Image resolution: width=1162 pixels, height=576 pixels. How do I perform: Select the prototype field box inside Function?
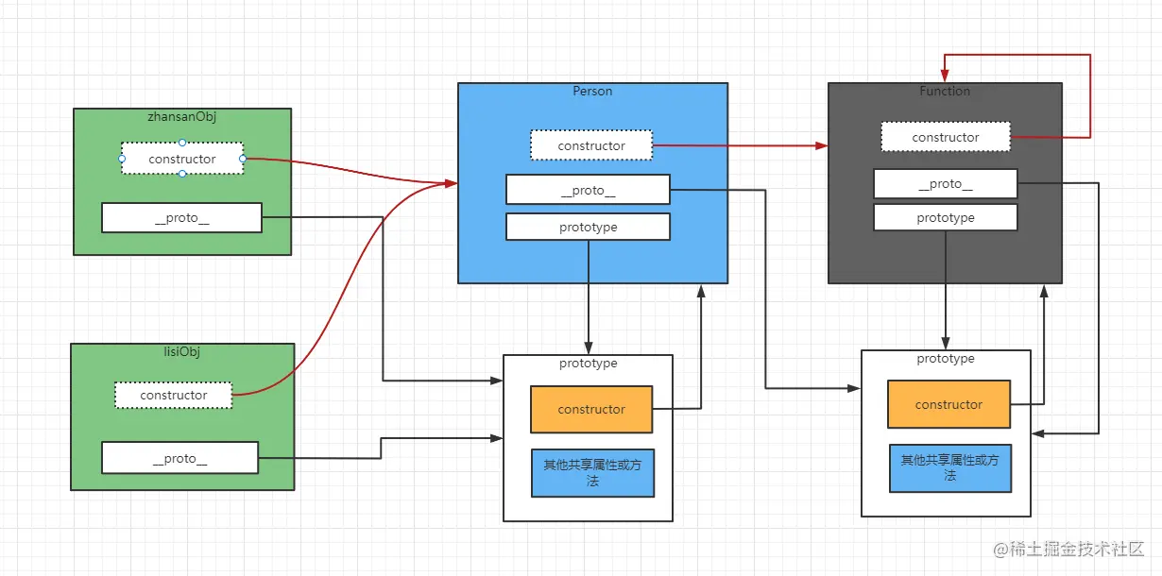tap(946, 217)
